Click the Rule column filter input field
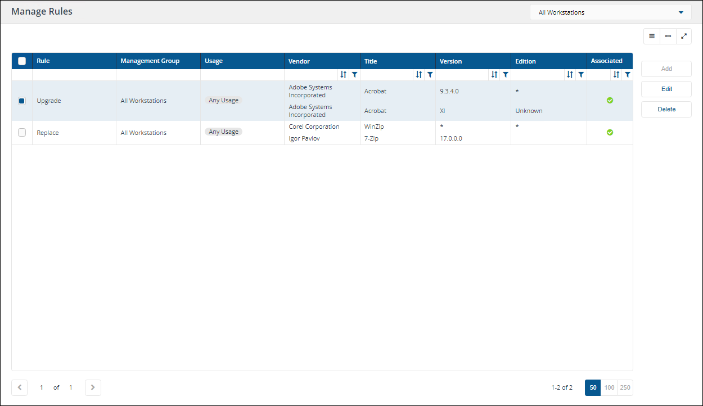703x406 pixels. click(74, 74)
